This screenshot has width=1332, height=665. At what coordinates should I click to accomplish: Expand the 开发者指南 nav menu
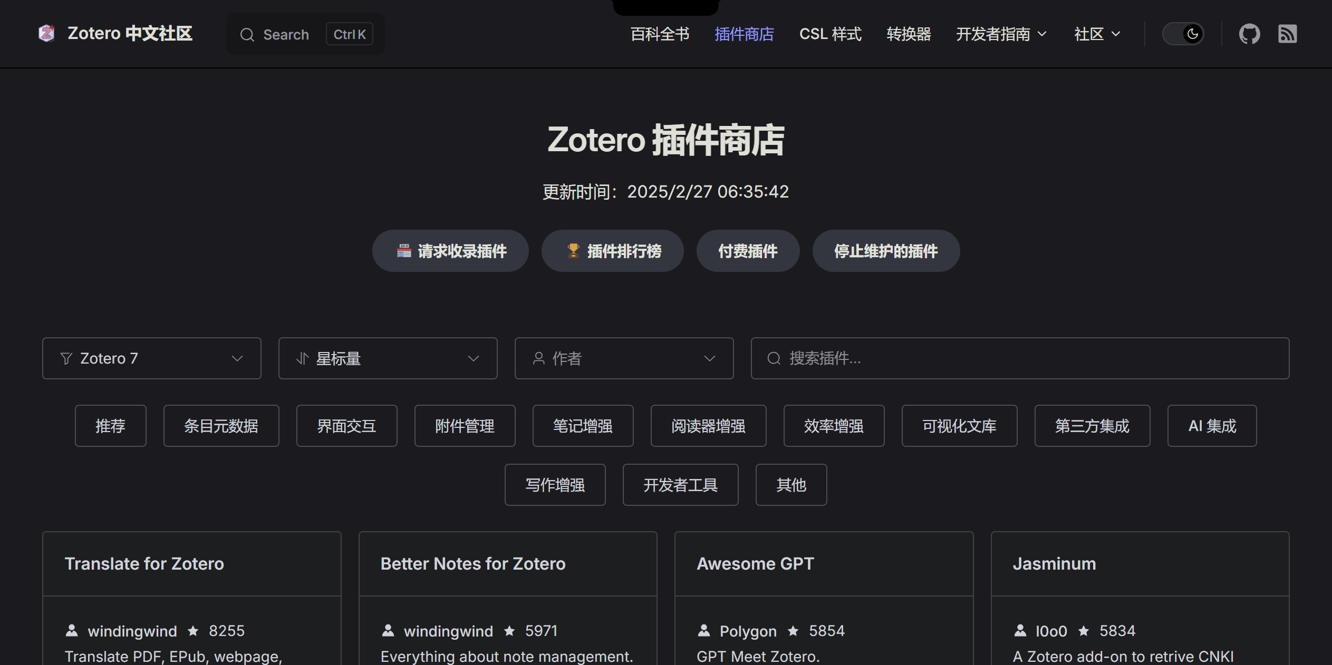coord(1000,34)
